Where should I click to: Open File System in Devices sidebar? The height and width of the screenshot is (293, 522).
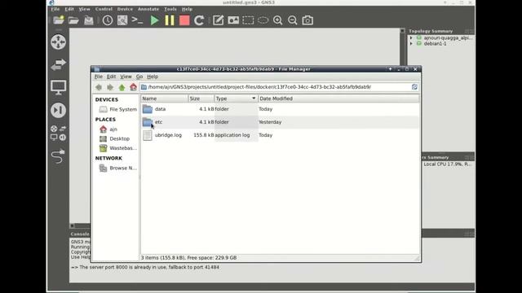click(117, 109)
